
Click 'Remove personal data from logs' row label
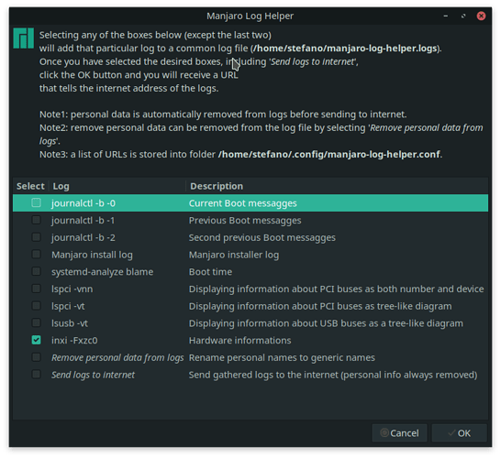click(117, 357)
